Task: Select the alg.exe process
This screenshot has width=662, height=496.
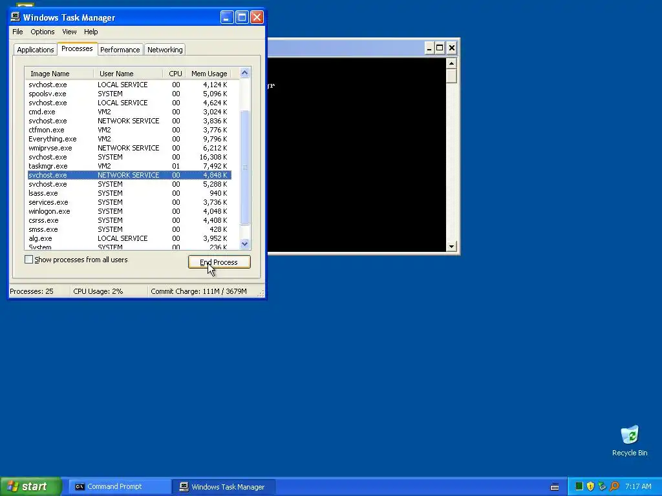Action: coord(129,238)
